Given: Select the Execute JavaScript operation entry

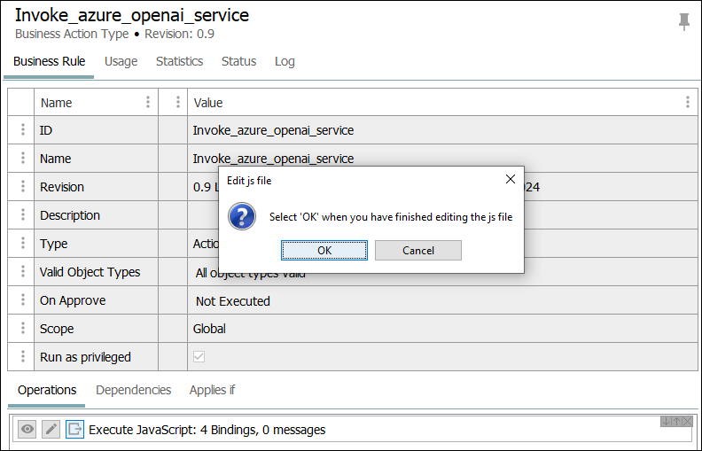Looking at the screenshot, I should click(x=207, y=430).
